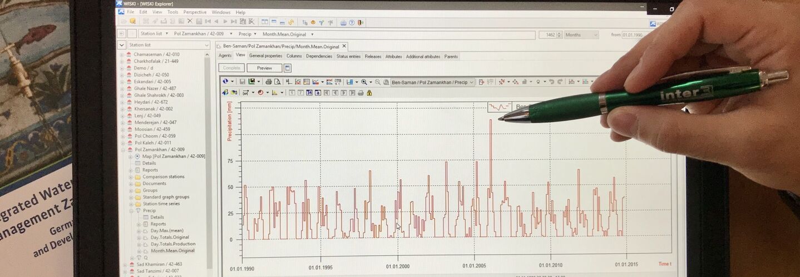Switch to the Status entries tab
This screenshot has width=800, height=277.
click(x=348, y=56)
